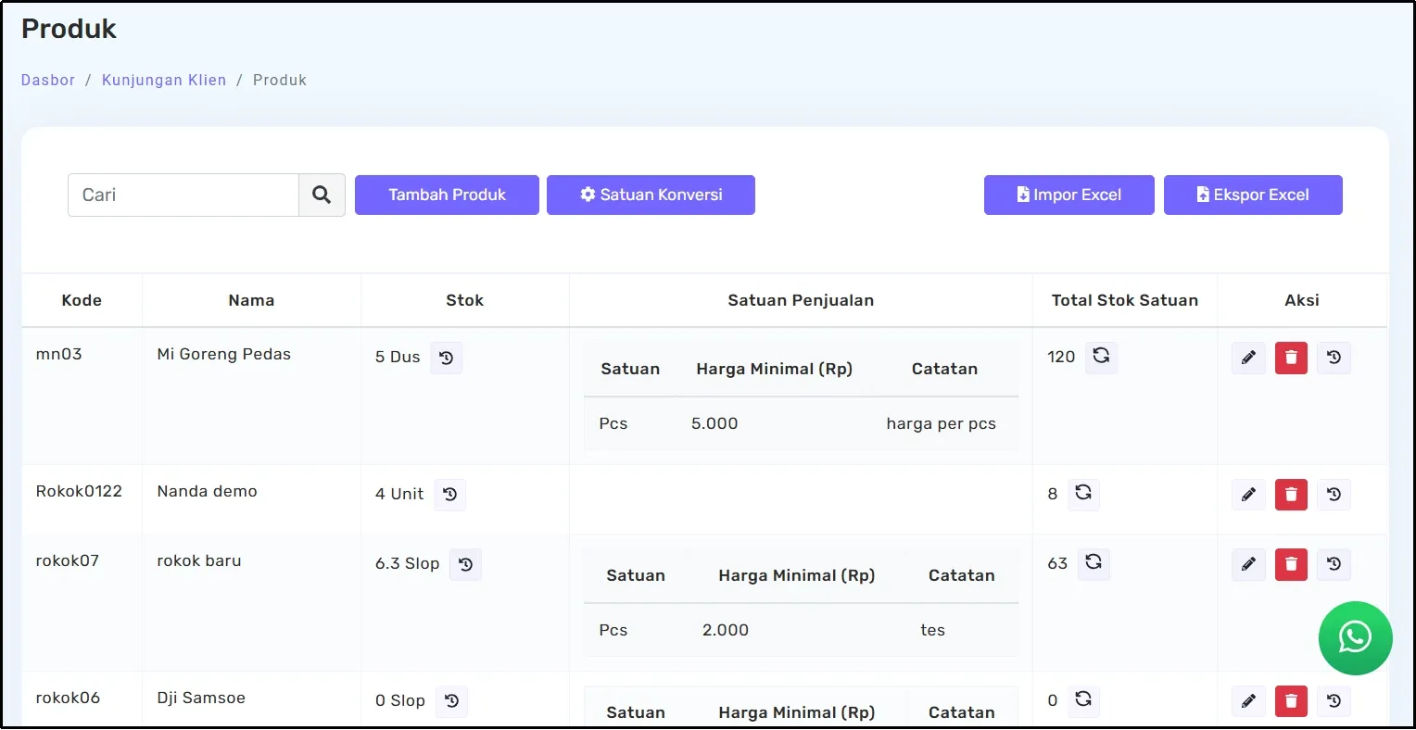Click the name Nanda demo

coord(207,491)
